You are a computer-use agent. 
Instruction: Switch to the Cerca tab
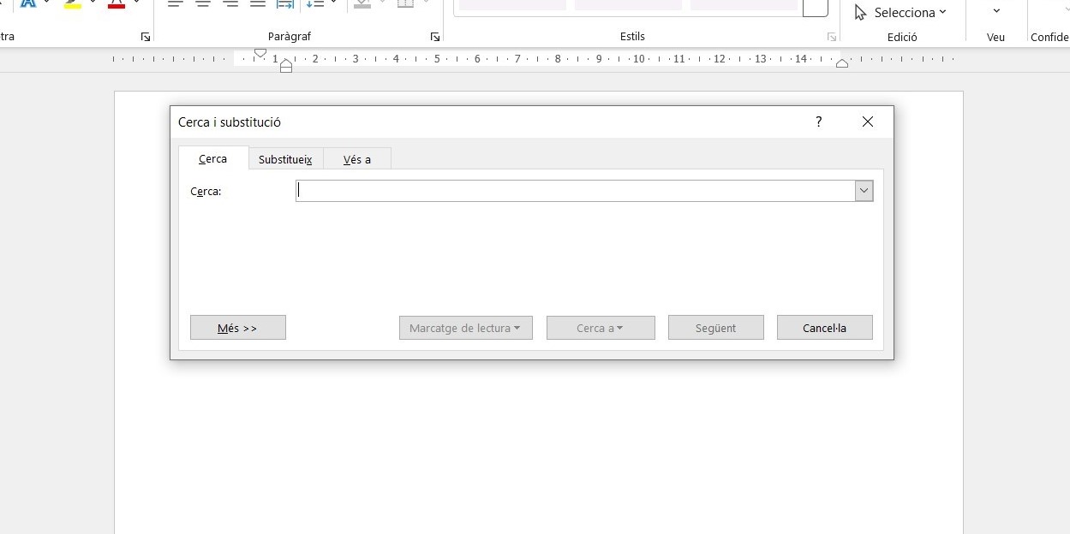(x=212, y=158)
